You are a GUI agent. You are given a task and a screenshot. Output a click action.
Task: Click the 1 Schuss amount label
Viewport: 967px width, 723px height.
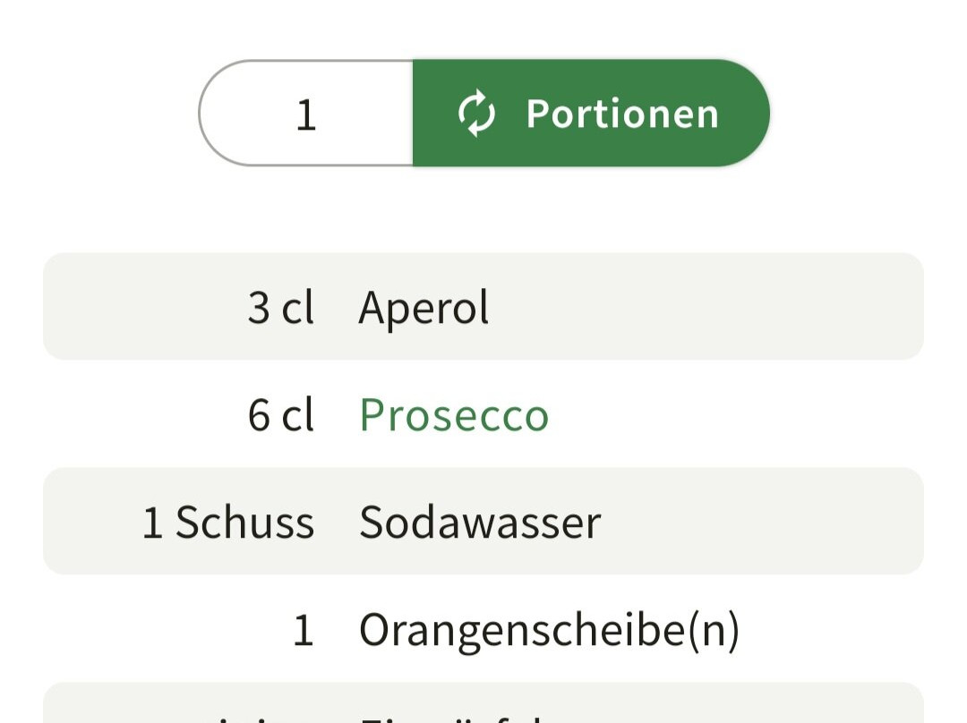pyautogui.click(x=228, y=523)
